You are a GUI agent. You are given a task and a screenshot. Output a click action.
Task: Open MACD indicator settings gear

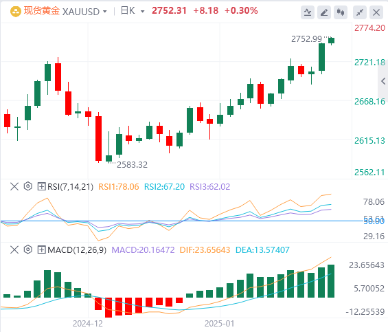(x=28, y=250)
